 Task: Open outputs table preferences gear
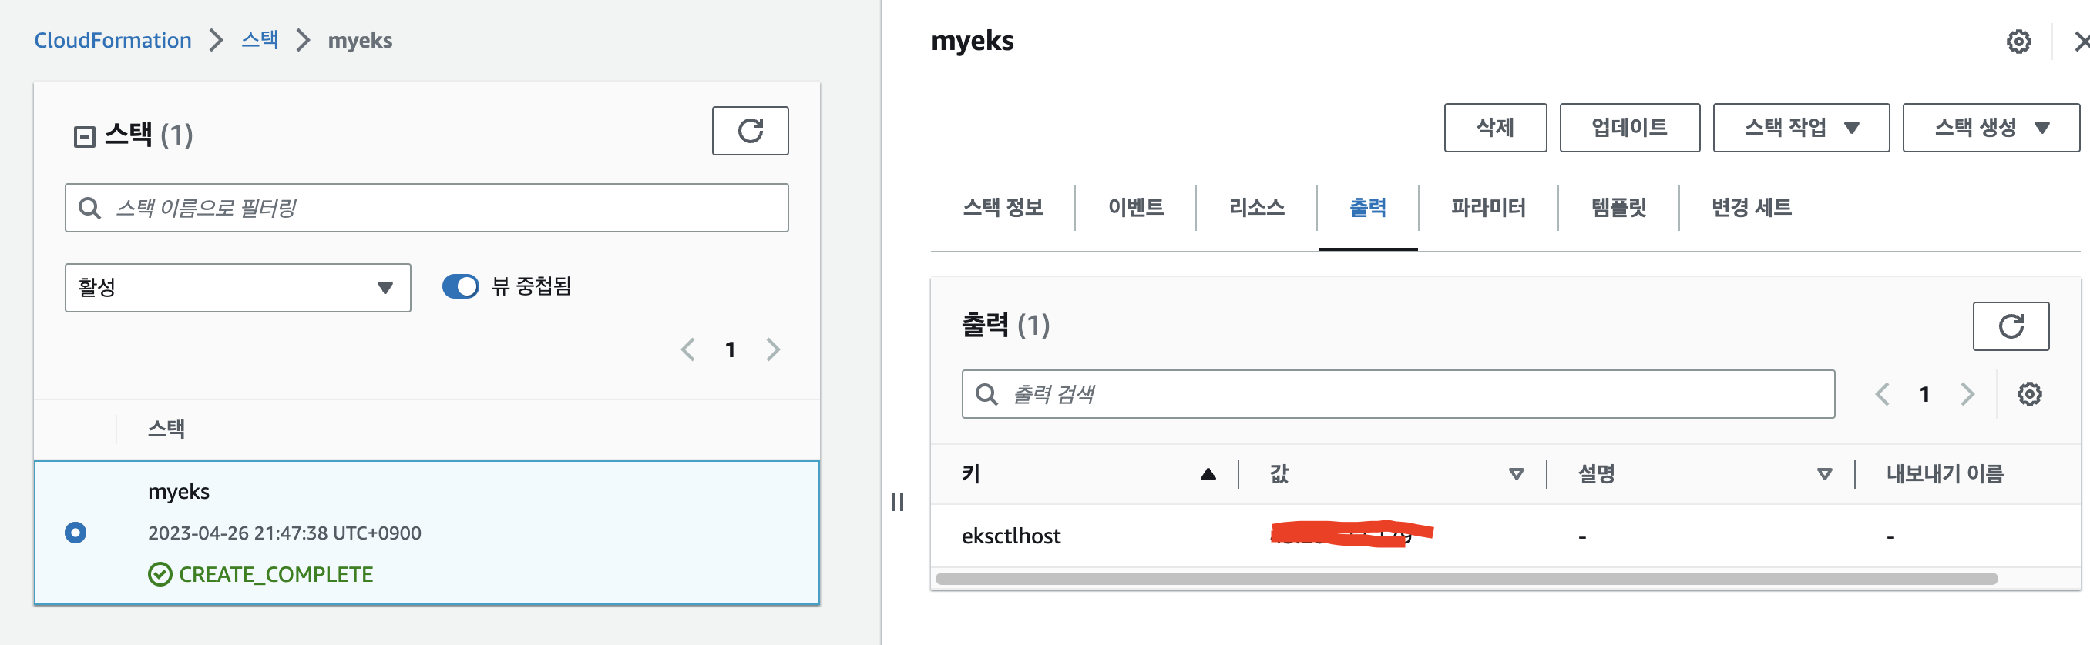[x=2029, y=395]
